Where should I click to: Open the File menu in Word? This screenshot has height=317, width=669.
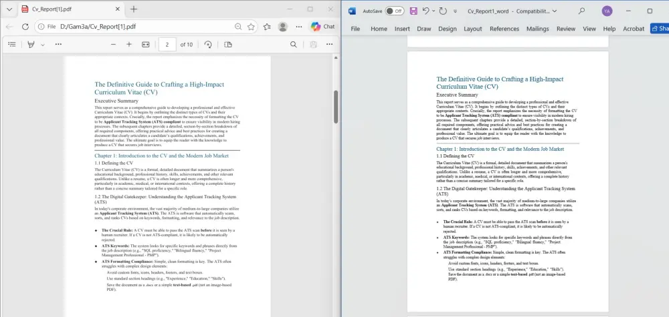pos(355,29)
